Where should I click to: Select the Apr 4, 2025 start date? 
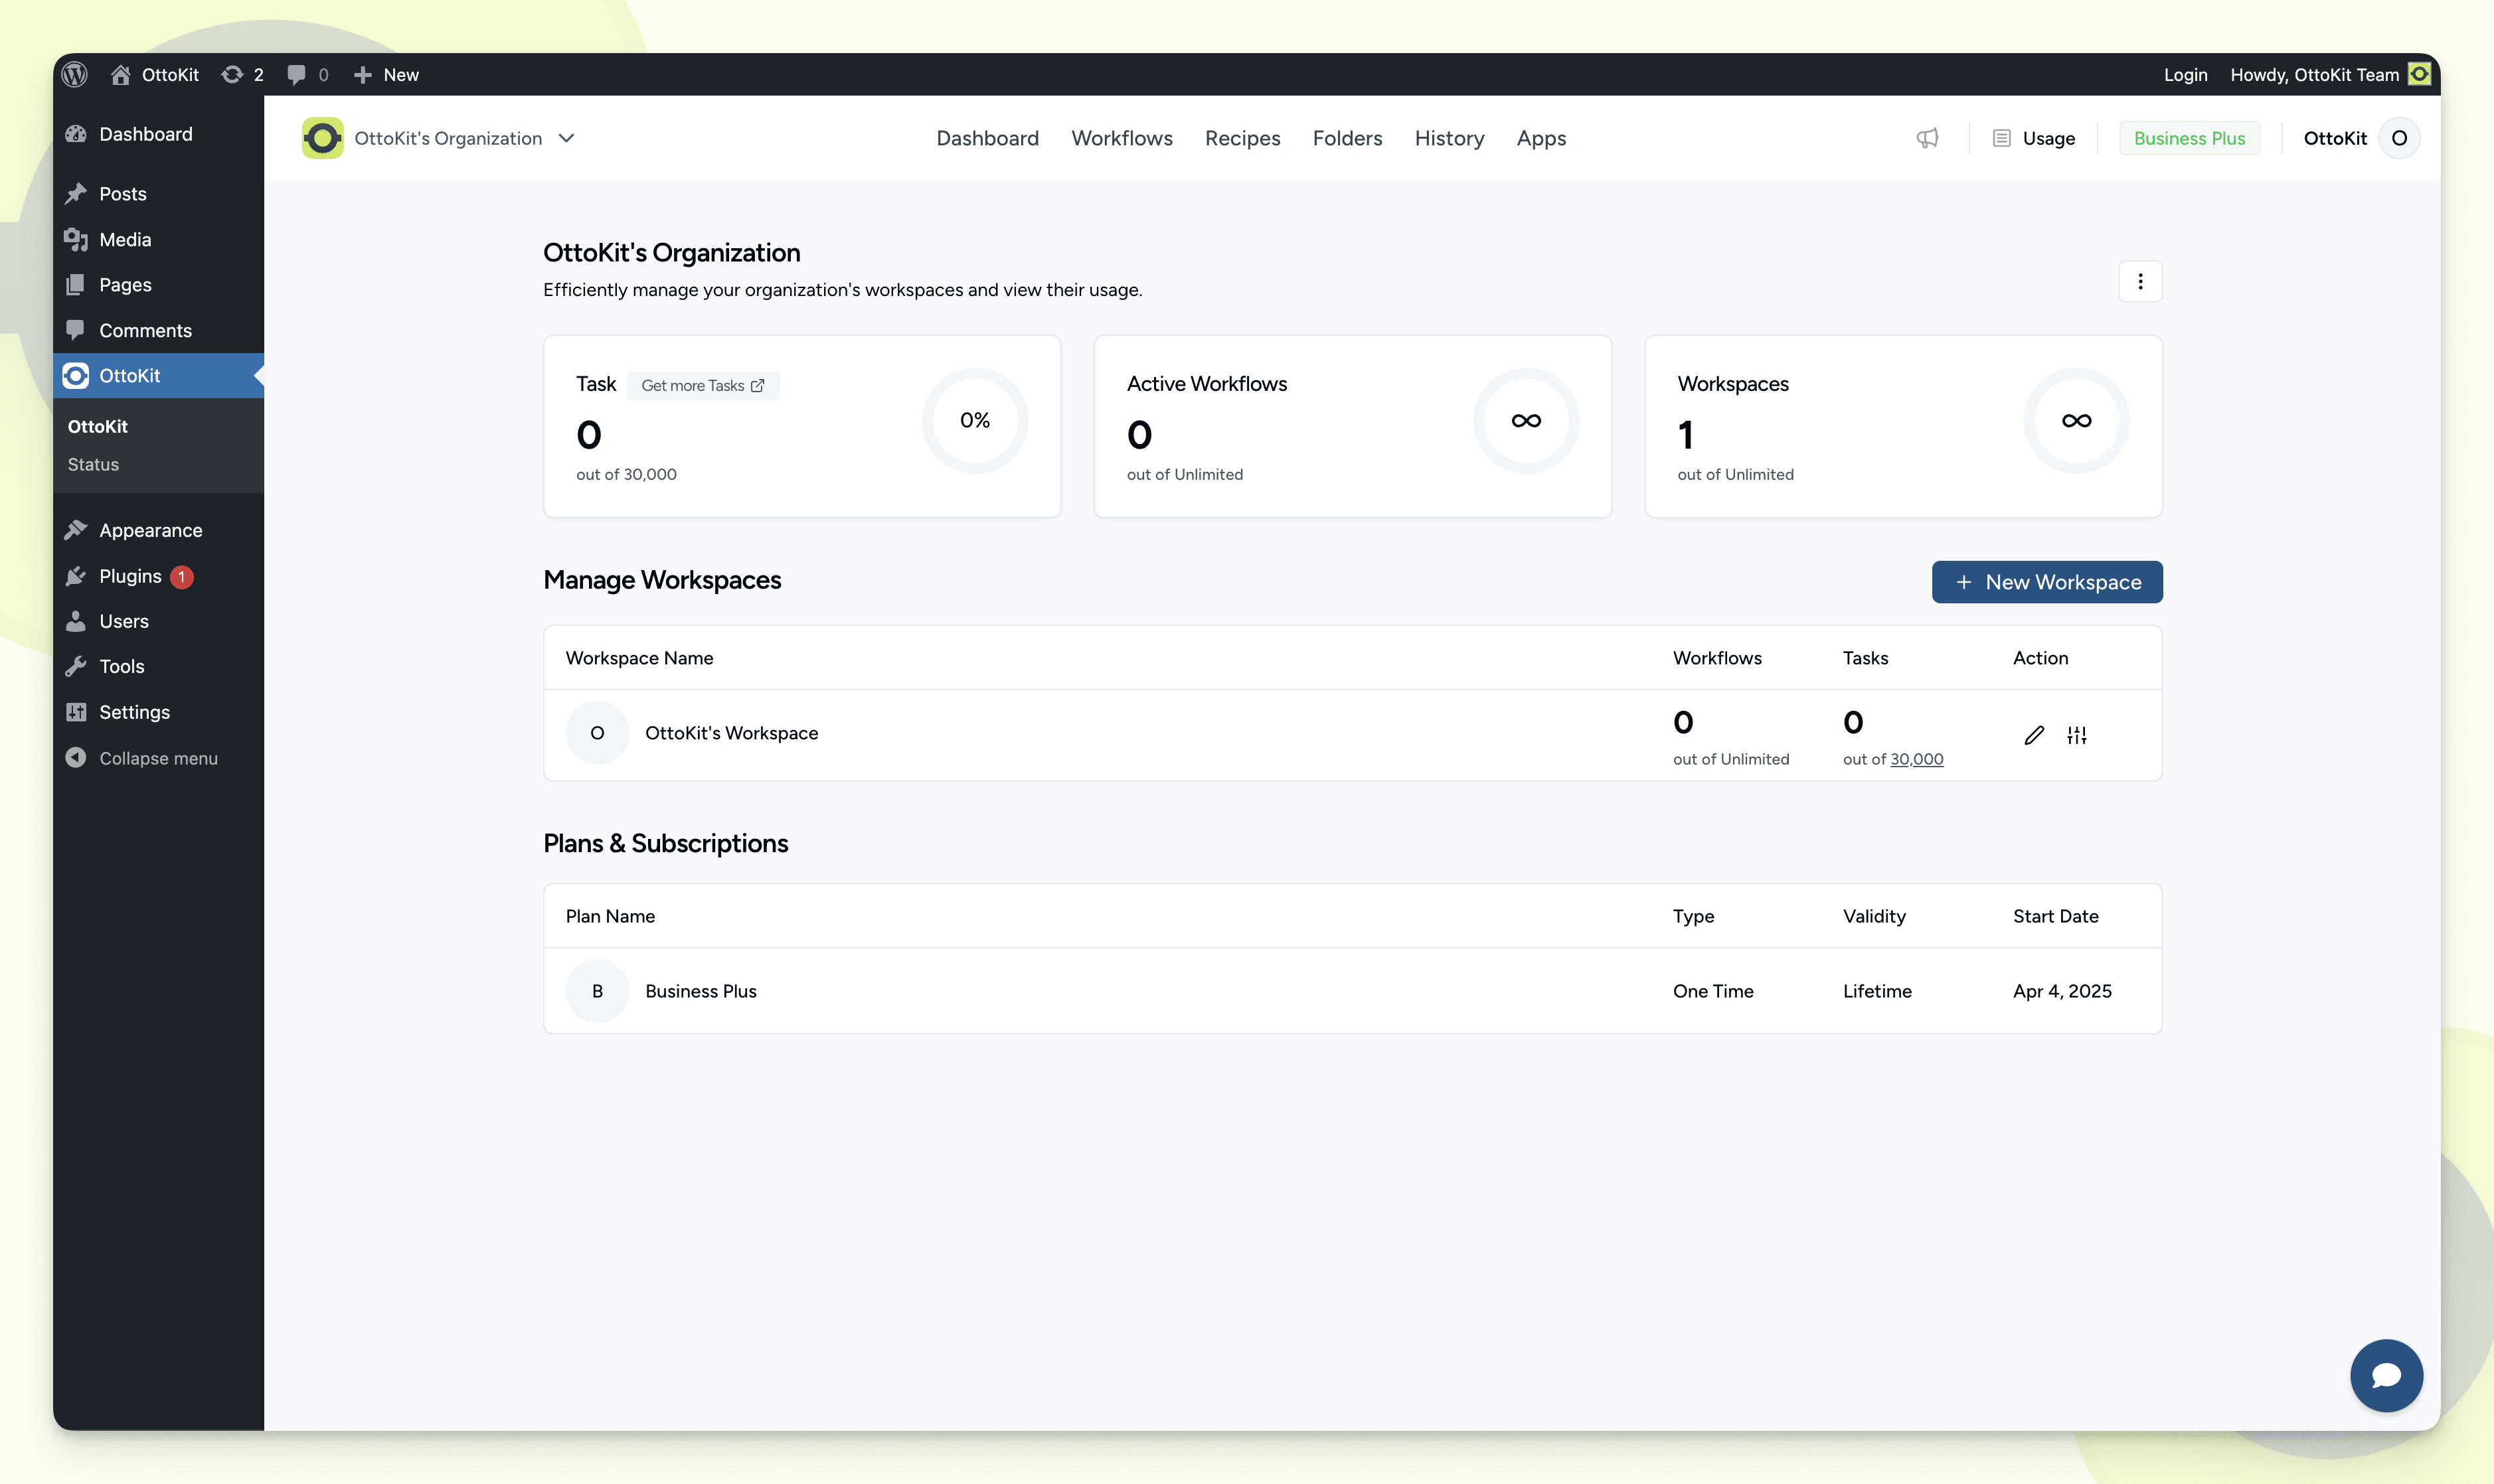(x=2062, y=991)
